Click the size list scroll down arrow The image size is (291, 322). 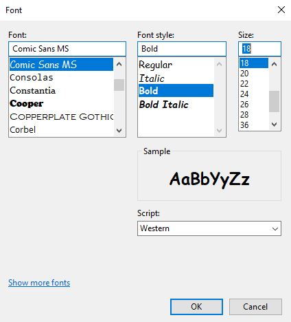[x=274, y=125]
